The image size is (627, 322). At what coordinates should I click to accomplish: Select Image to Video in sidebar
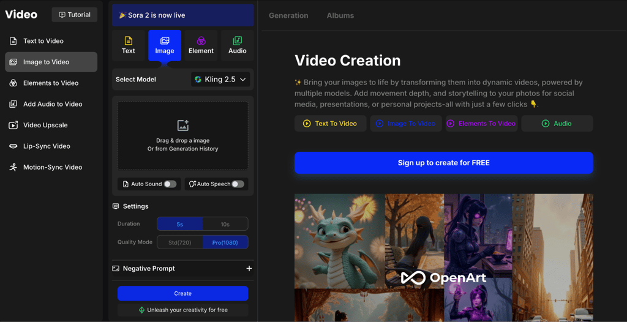[x=51, y=62]
